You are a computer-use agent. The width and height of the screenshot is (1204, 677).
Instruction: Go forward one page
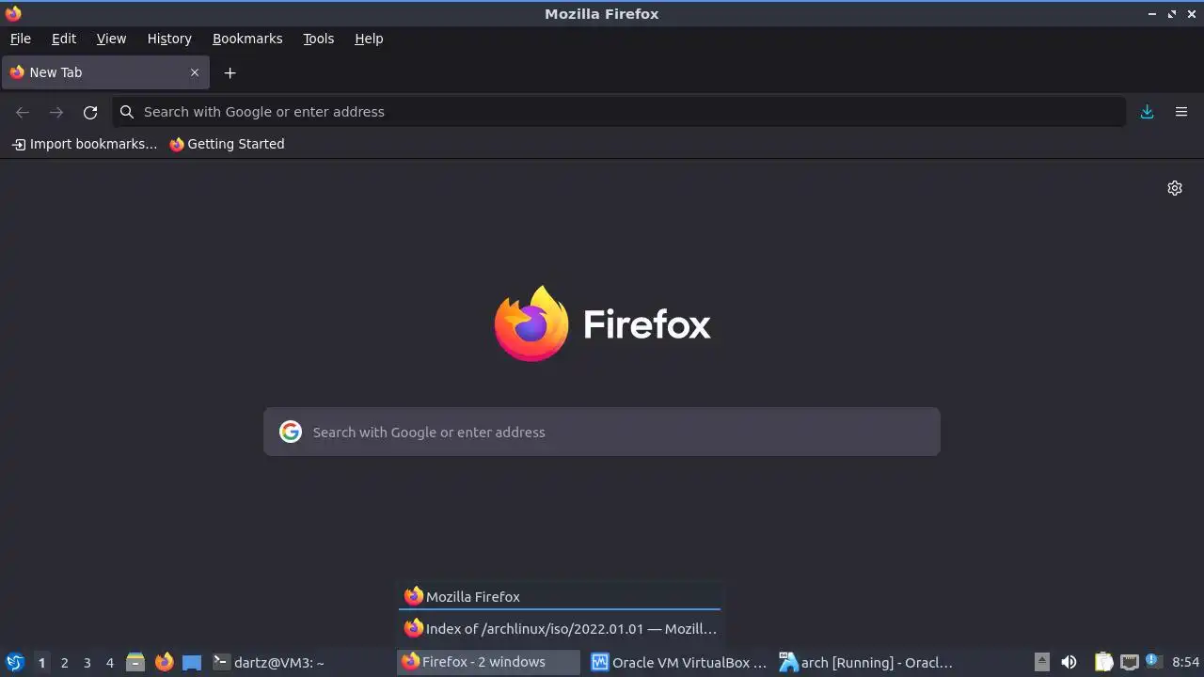tap(56, 112)
